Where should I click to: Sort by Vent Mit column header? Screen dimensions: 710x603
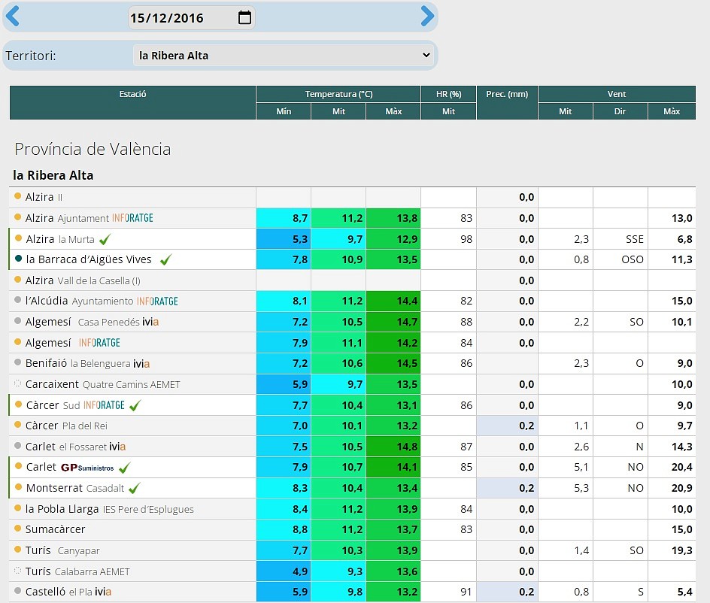pos(565,111)
